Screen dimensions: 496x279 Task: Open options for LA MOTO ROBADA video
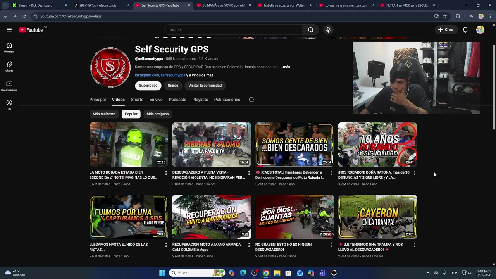click(166, 173)
